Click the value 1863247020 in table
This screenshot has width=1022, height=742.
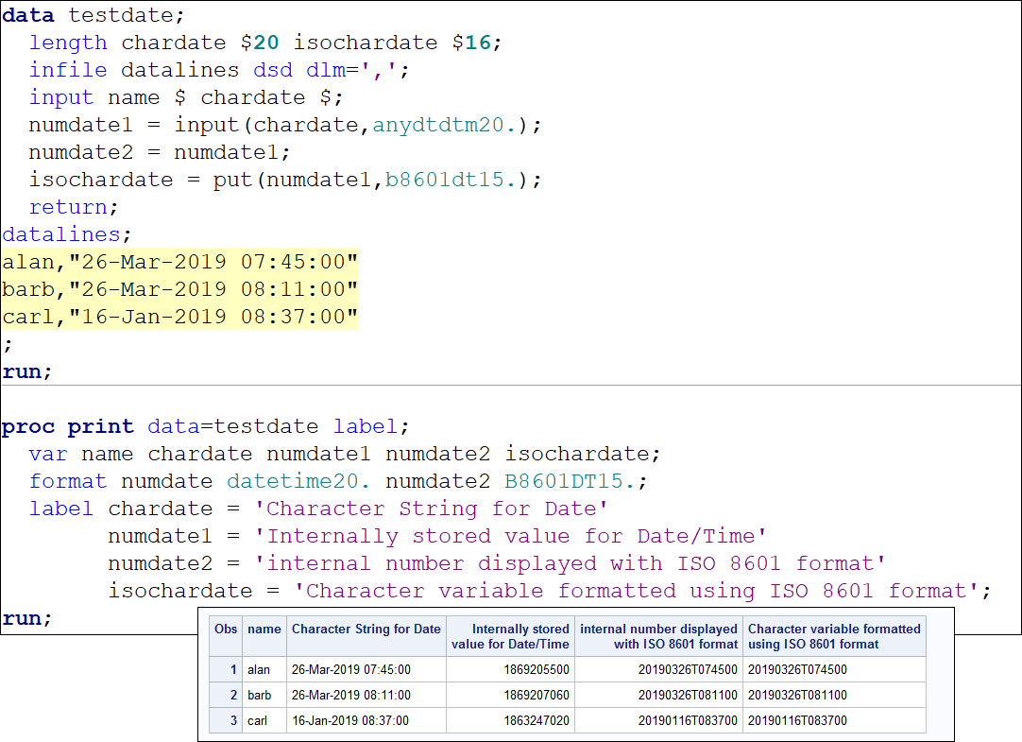pos(536,720)
